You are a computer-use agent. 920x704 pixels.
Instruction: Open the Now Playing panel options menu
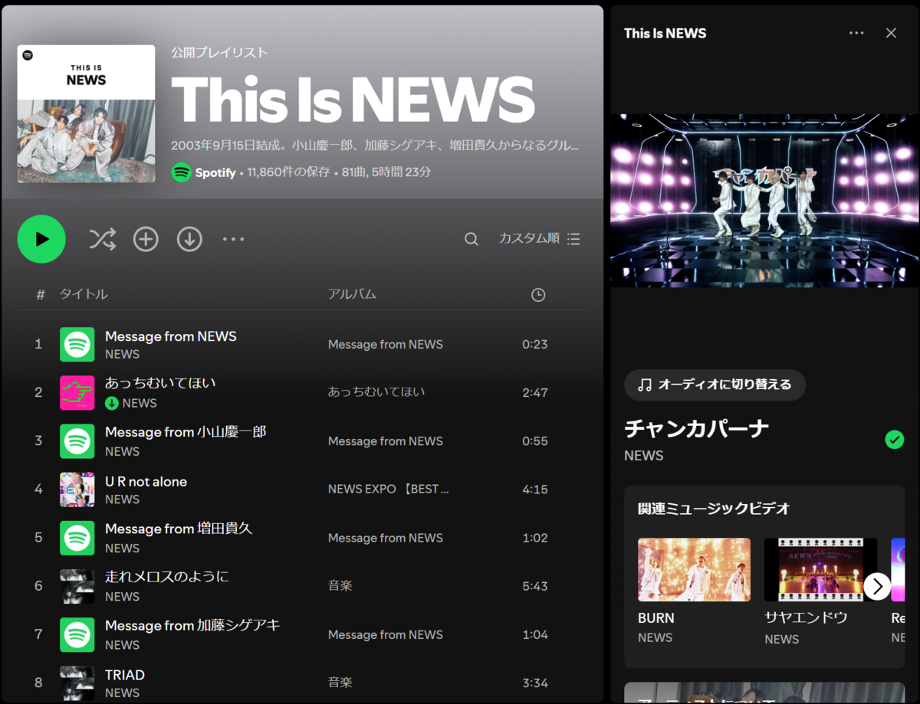(856, 33)
